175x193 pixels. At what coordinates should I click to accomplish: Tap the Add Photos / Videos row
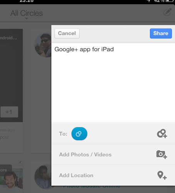(113, 154)
